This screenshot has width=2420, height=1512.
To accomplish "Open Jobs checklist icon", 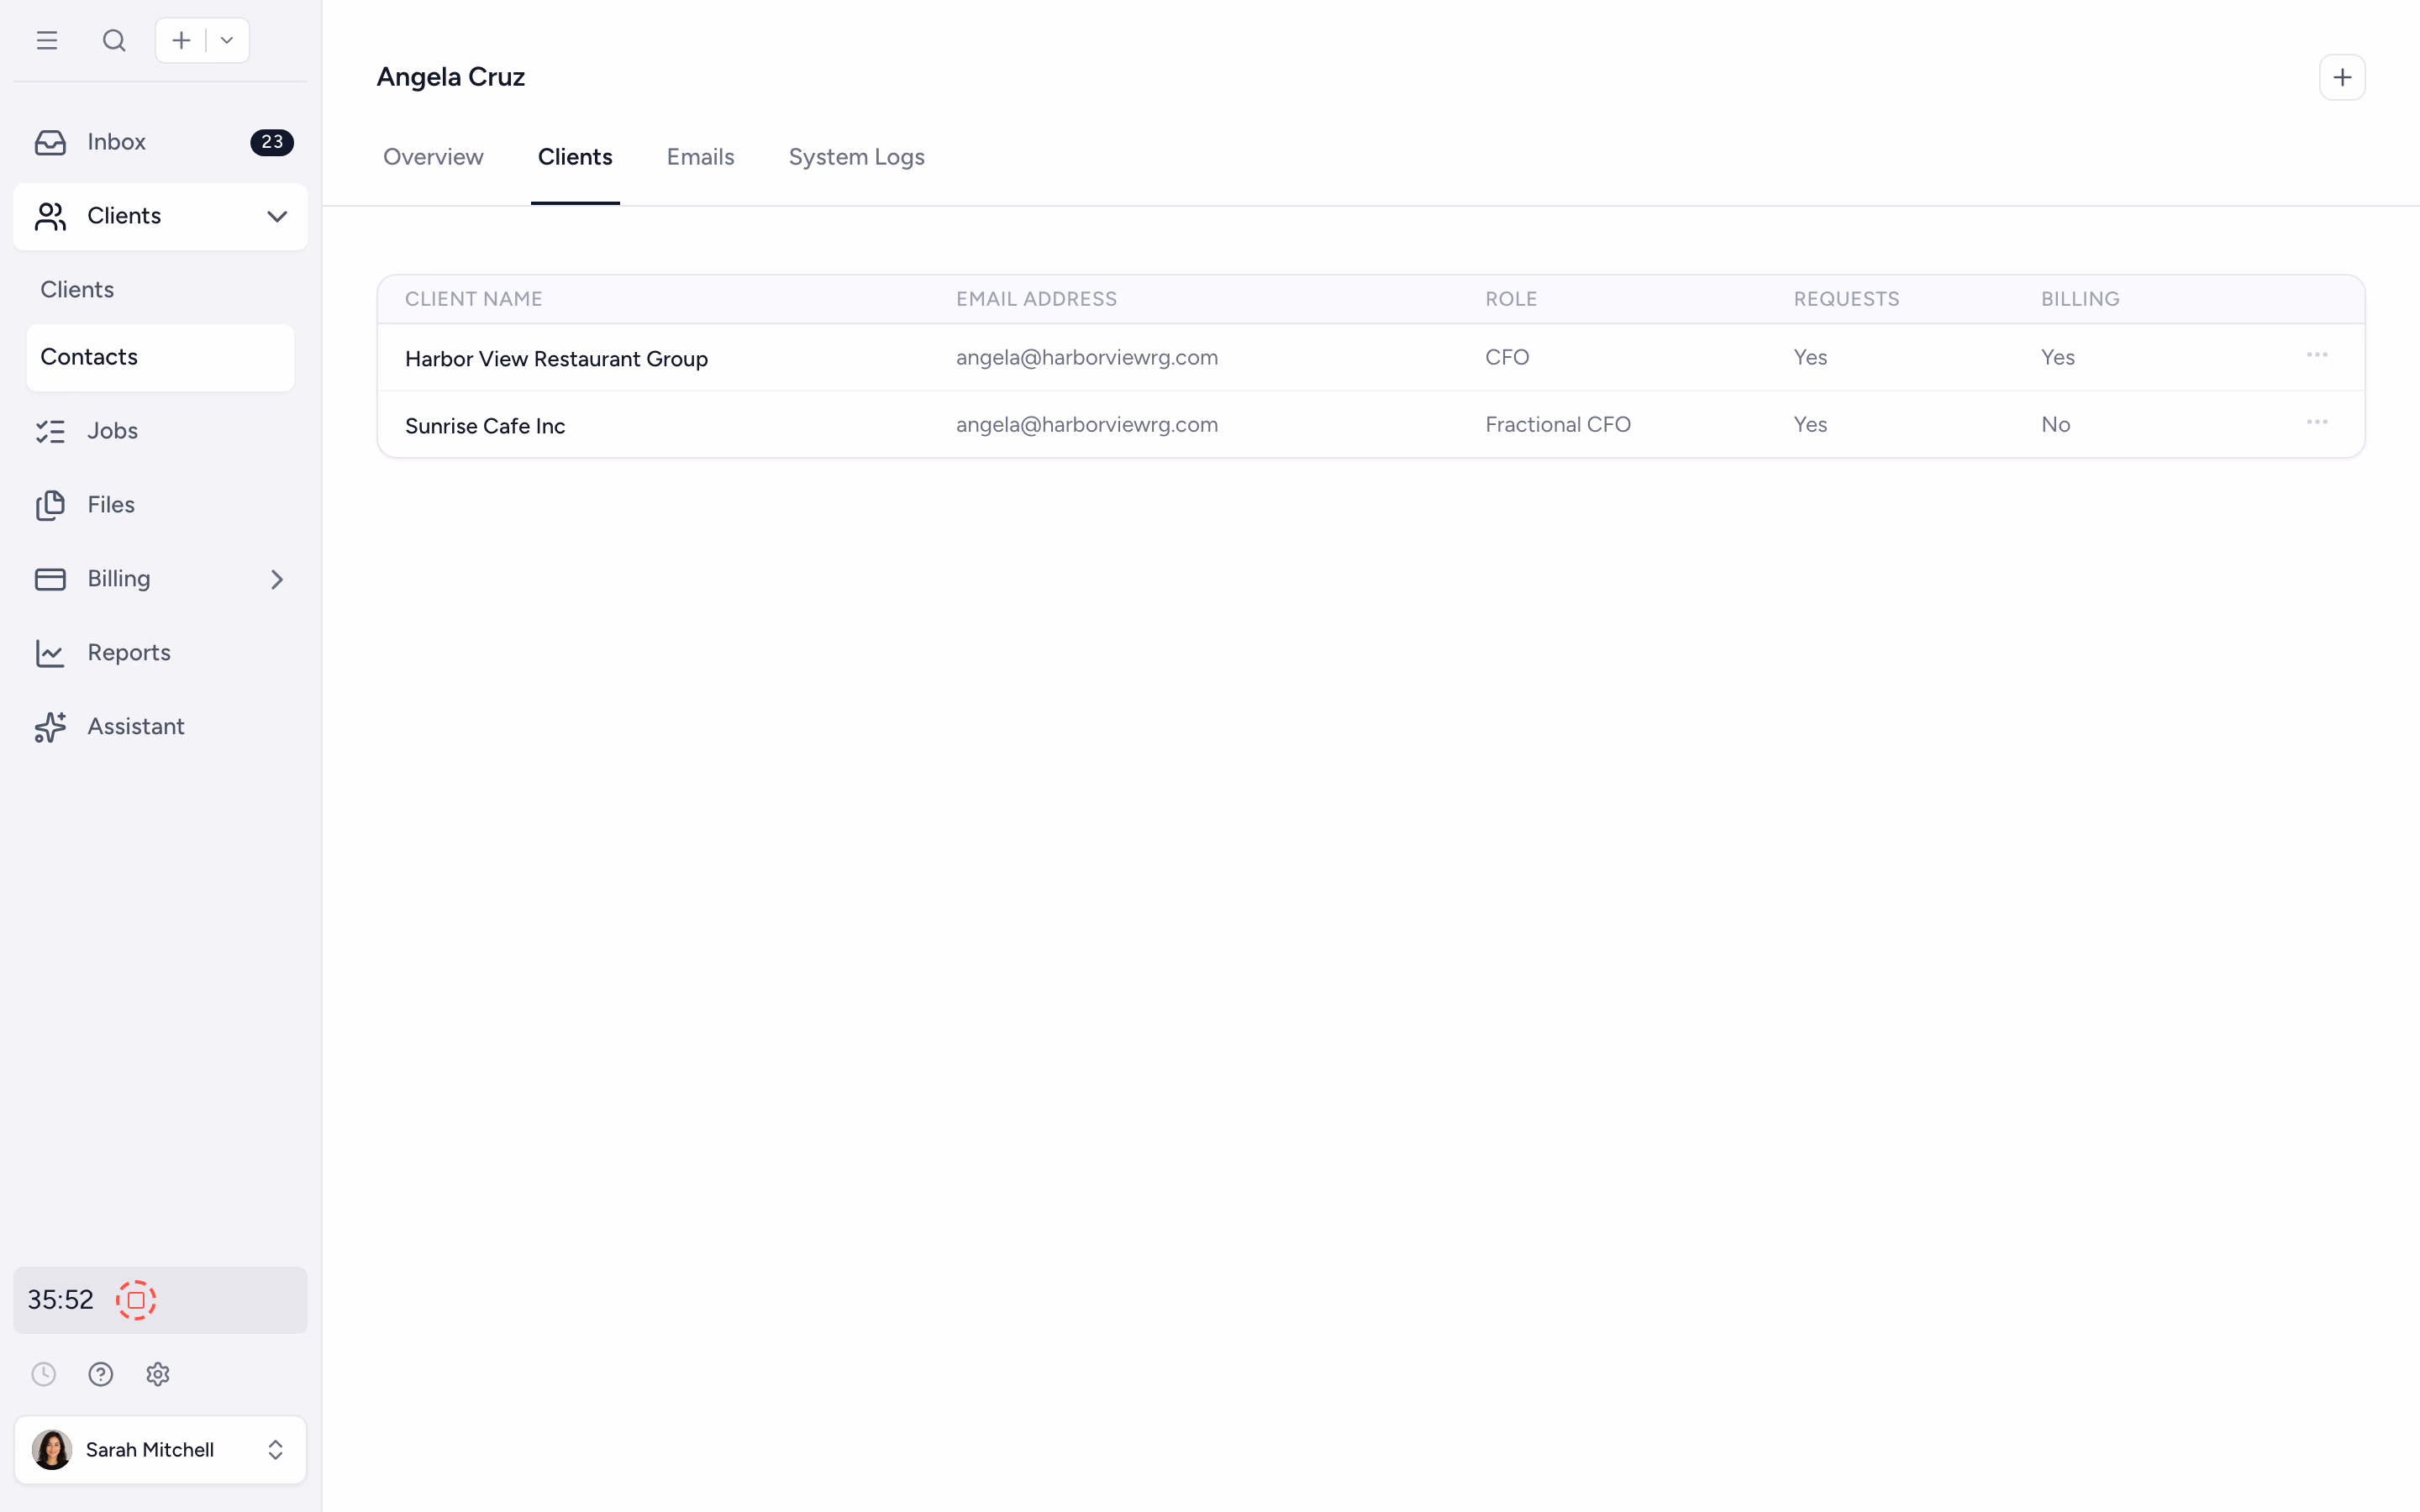I will (50, 431).
